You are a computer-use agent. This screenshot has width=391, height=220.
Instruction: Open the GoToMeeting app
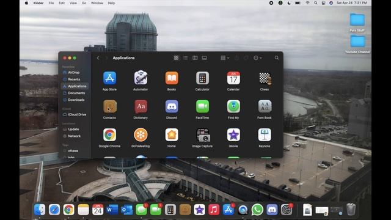click(141, 135)
